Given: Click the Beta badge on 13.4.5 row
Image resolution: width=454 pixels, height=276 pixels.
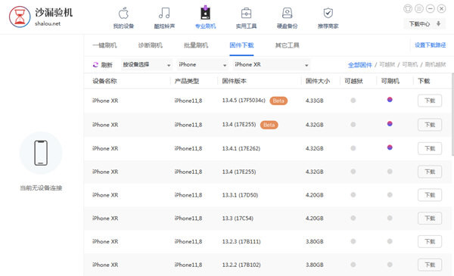Looking at the screenshot, I should (278, 101).
